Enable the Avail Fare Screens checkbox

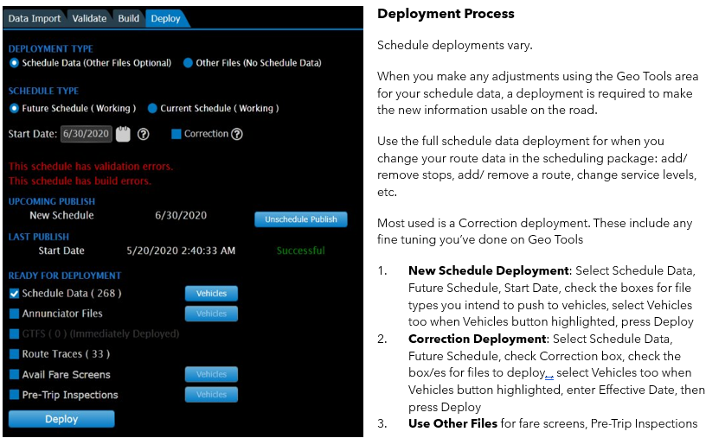15,374
